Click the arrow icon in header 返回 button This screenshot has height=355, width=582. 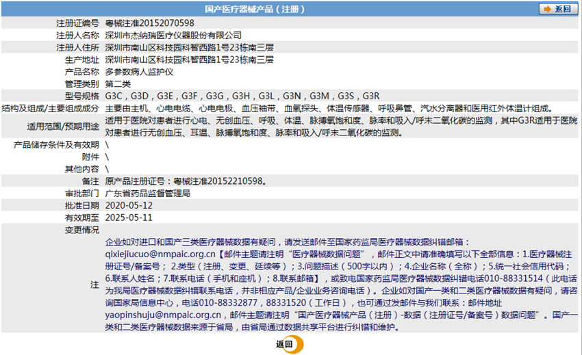[x=547, y=9]
